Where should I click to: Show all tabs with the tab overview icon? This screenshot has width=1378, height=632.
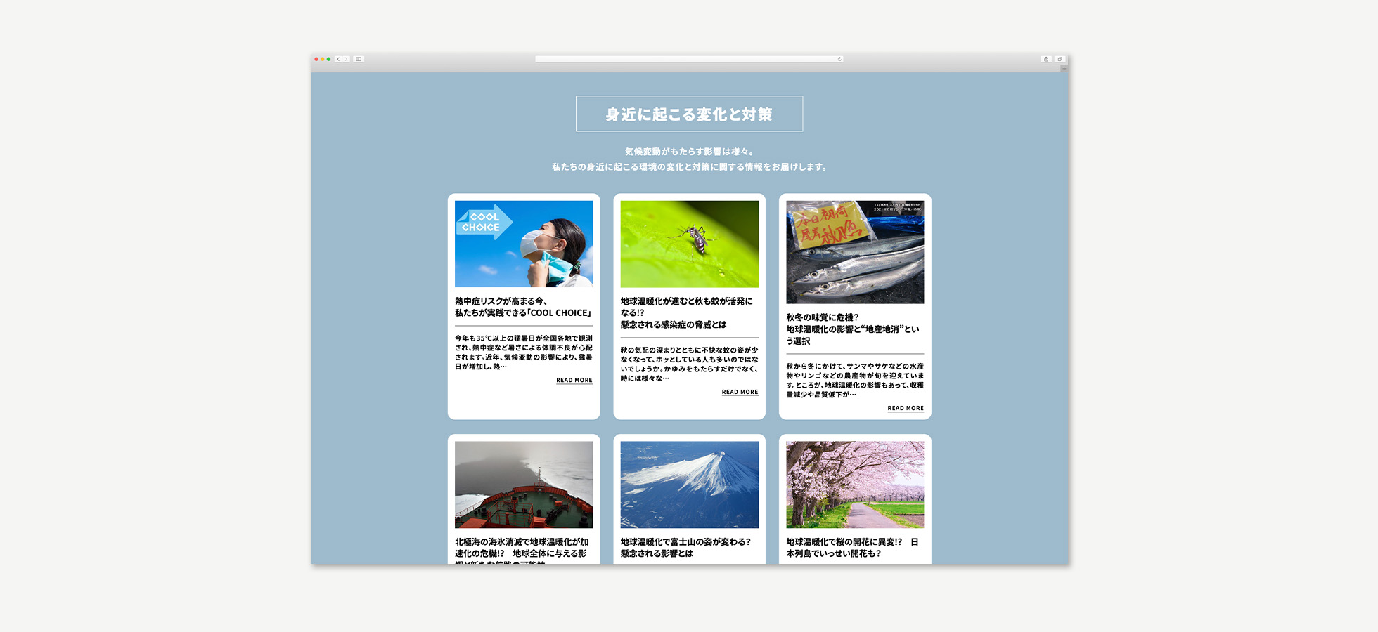pos(1060,59)
